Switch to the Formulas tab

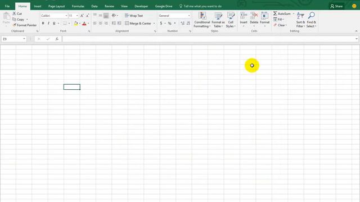pyautogui.click(x=78, y=6)
